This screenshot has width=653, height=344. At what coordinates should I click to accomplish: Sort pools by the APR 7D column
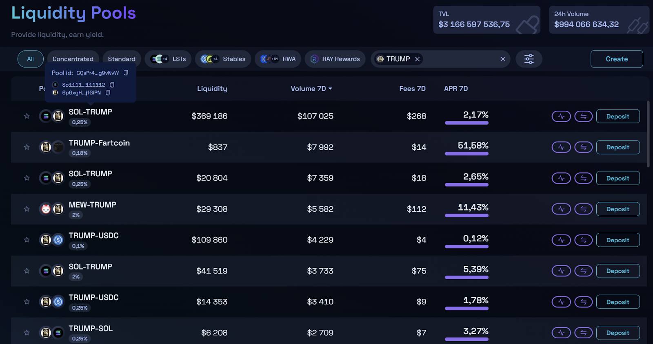click(455, 89)
